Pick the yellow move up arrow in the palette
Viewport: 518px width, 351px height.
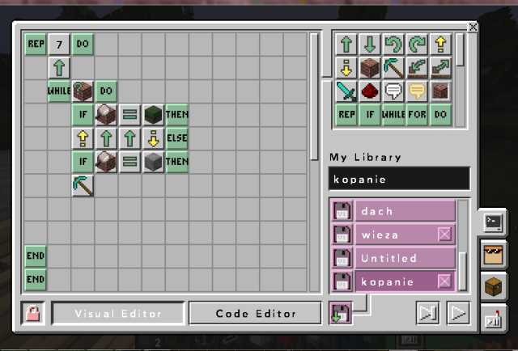[440, 44]
